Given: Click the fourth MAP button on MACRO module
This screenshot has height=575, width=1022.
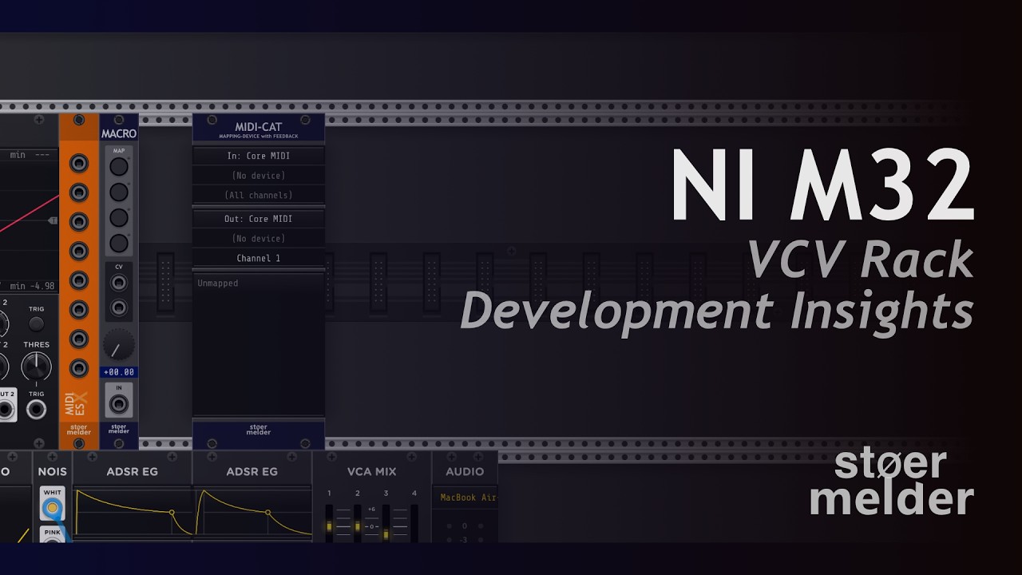Looking at the screenshot, I should click(119, 243).
